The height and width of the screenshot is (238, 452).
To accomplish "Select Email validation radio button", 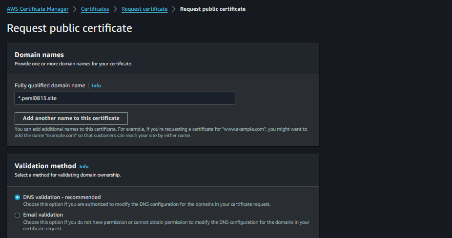I will [17, 215].
